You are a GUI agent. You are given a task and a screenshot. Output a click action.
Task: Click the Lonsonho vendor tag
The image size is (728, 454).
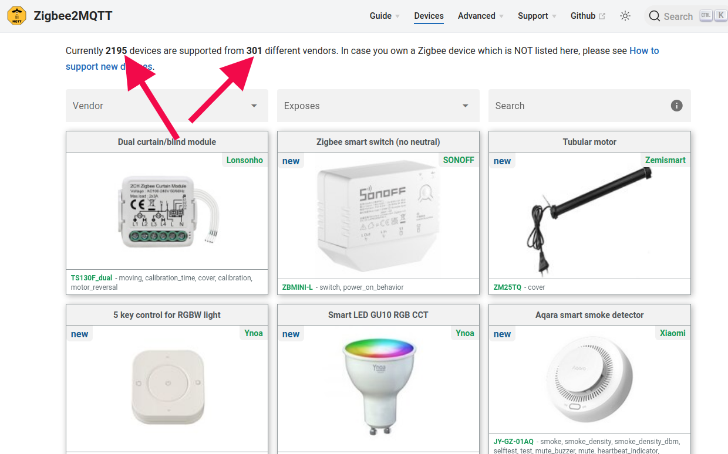click(245, 160)
